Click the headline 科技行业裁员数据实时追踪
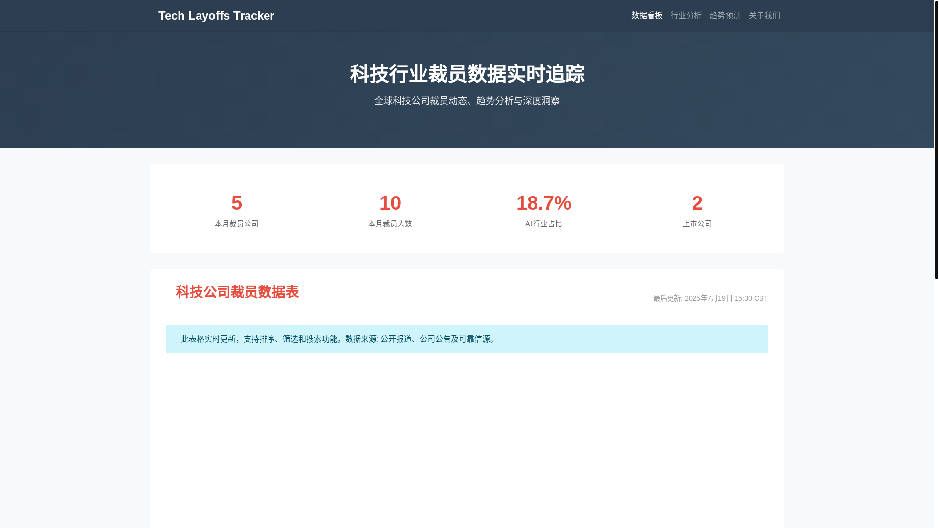This screenshot has height=528, width=939. point(467,74)
